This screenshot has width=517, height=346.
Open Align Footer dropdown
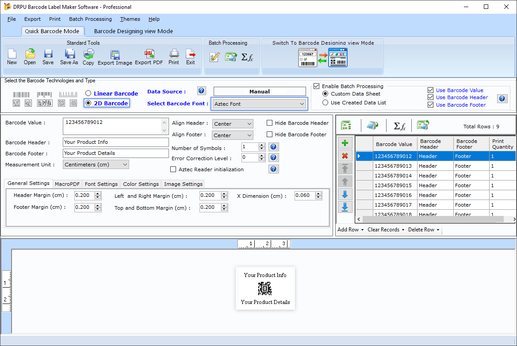[x=233, y=135]
